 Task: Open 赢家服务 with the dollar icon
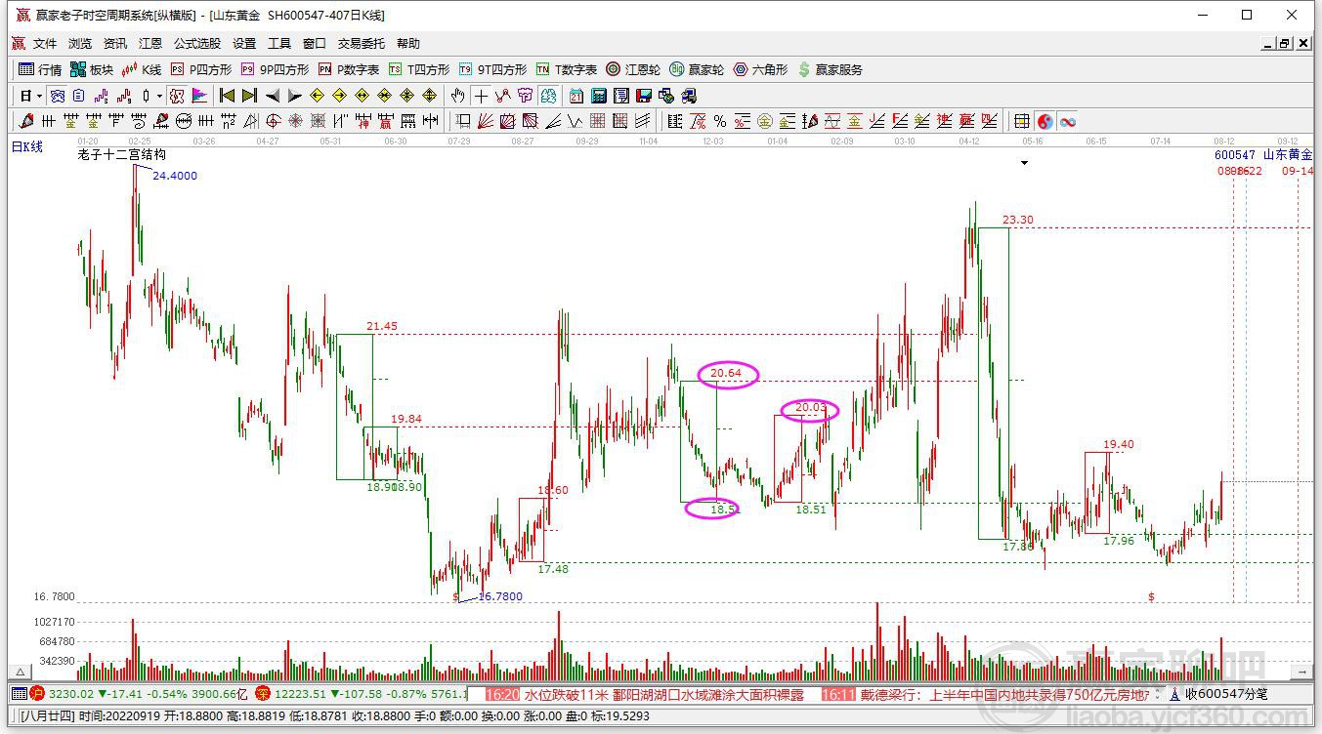pos(831,69)
